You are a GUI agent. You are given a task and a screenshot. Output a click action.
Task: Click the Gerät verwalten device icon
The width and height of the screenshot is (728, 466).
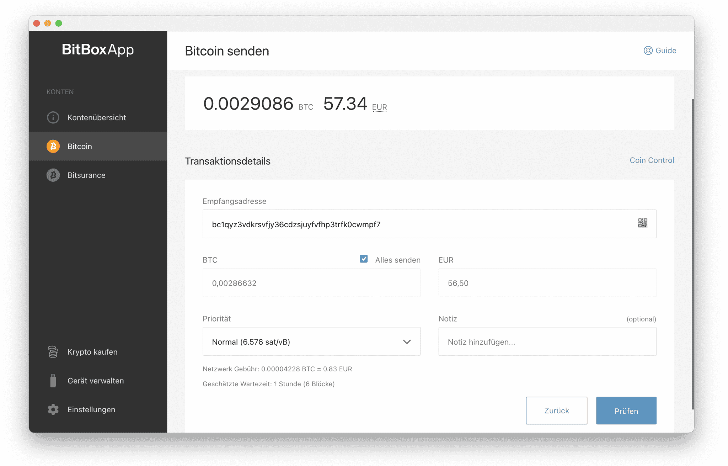click(x=53, y=381)
